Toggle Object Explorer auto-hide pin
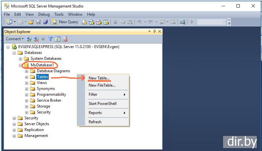262x151 pixels. click(x=155, y=31)
